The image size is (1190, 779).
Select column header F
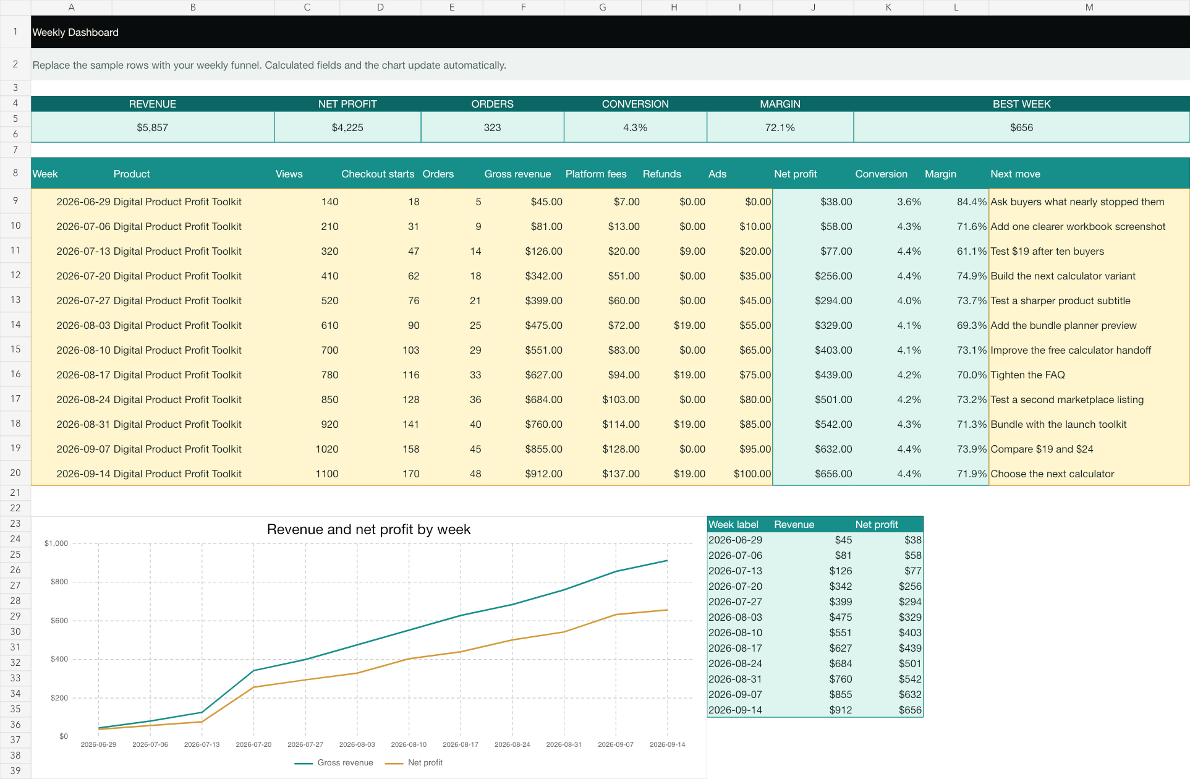coord(523,7)
